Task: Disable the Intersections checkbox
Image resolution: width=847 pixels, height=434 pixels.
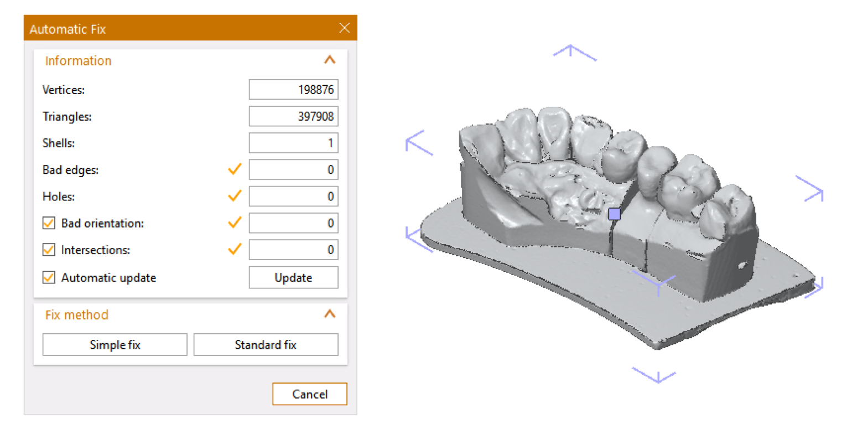Action: [49, 250]
